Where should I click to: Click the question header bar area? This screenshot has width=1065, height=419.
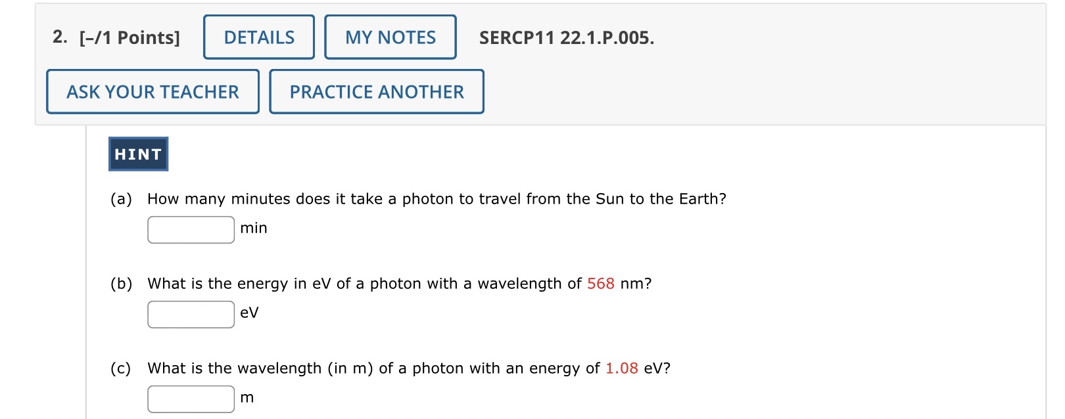(789, 62)
